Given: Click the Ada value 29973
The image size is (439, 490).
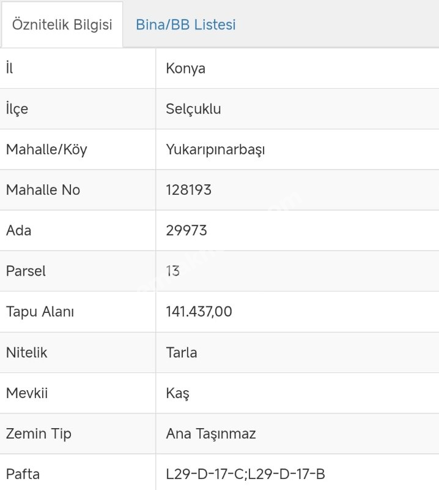Looking at the screenshot, I should coord(186,230).
